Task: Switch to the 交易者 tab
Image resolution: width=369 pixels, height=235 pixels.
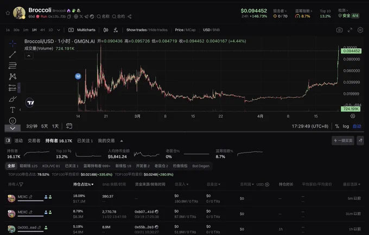Action: [34, 141]
